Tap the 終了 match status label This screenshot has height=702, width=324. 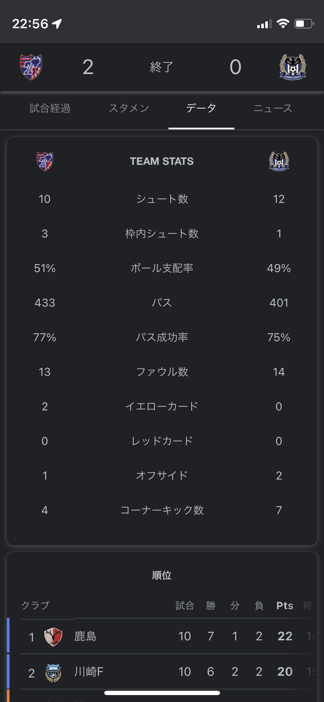[162, 67]
